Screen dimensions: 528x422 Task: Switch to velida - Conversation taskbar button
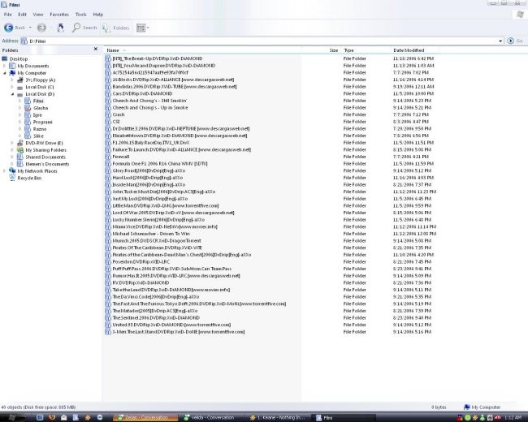click(212, 418)
